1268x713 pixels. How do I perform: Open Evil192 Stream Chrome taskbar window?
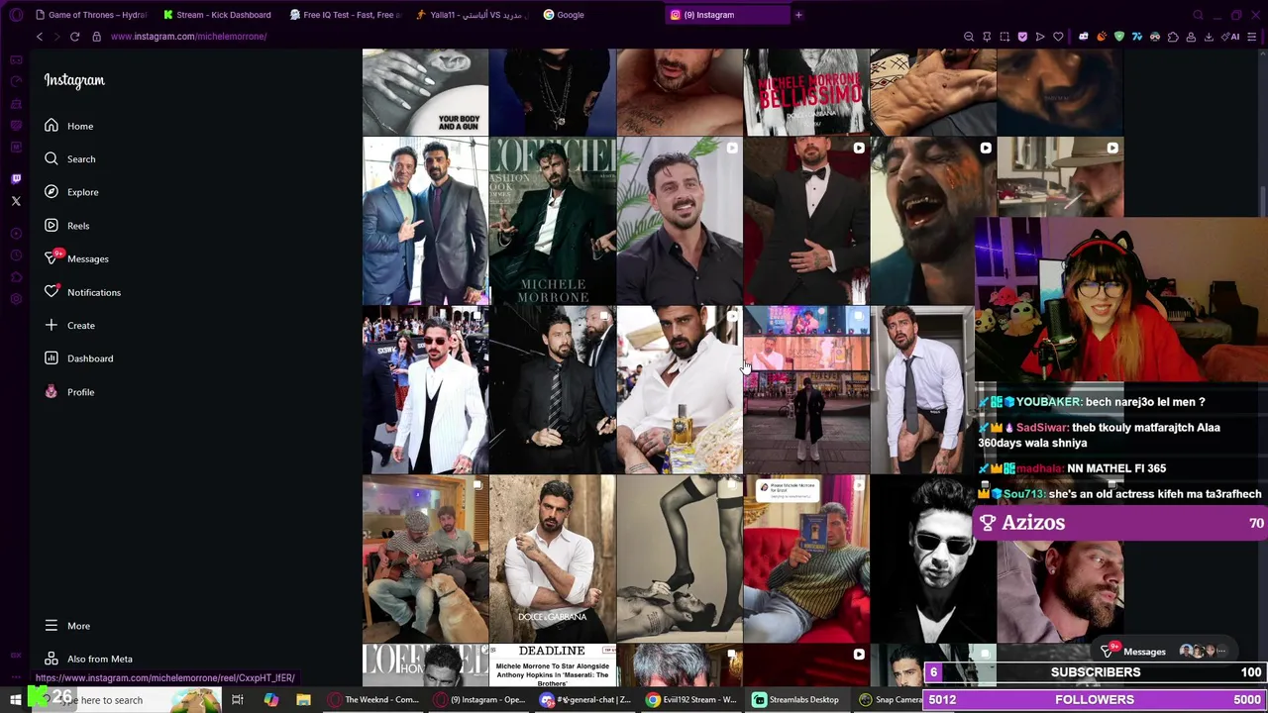[x=691, y=700]
